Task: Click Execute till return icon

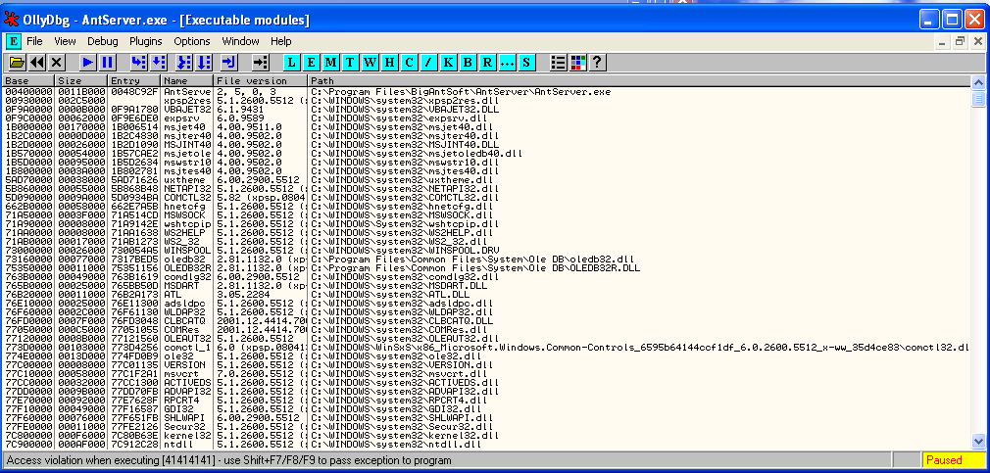Action: 228,62
